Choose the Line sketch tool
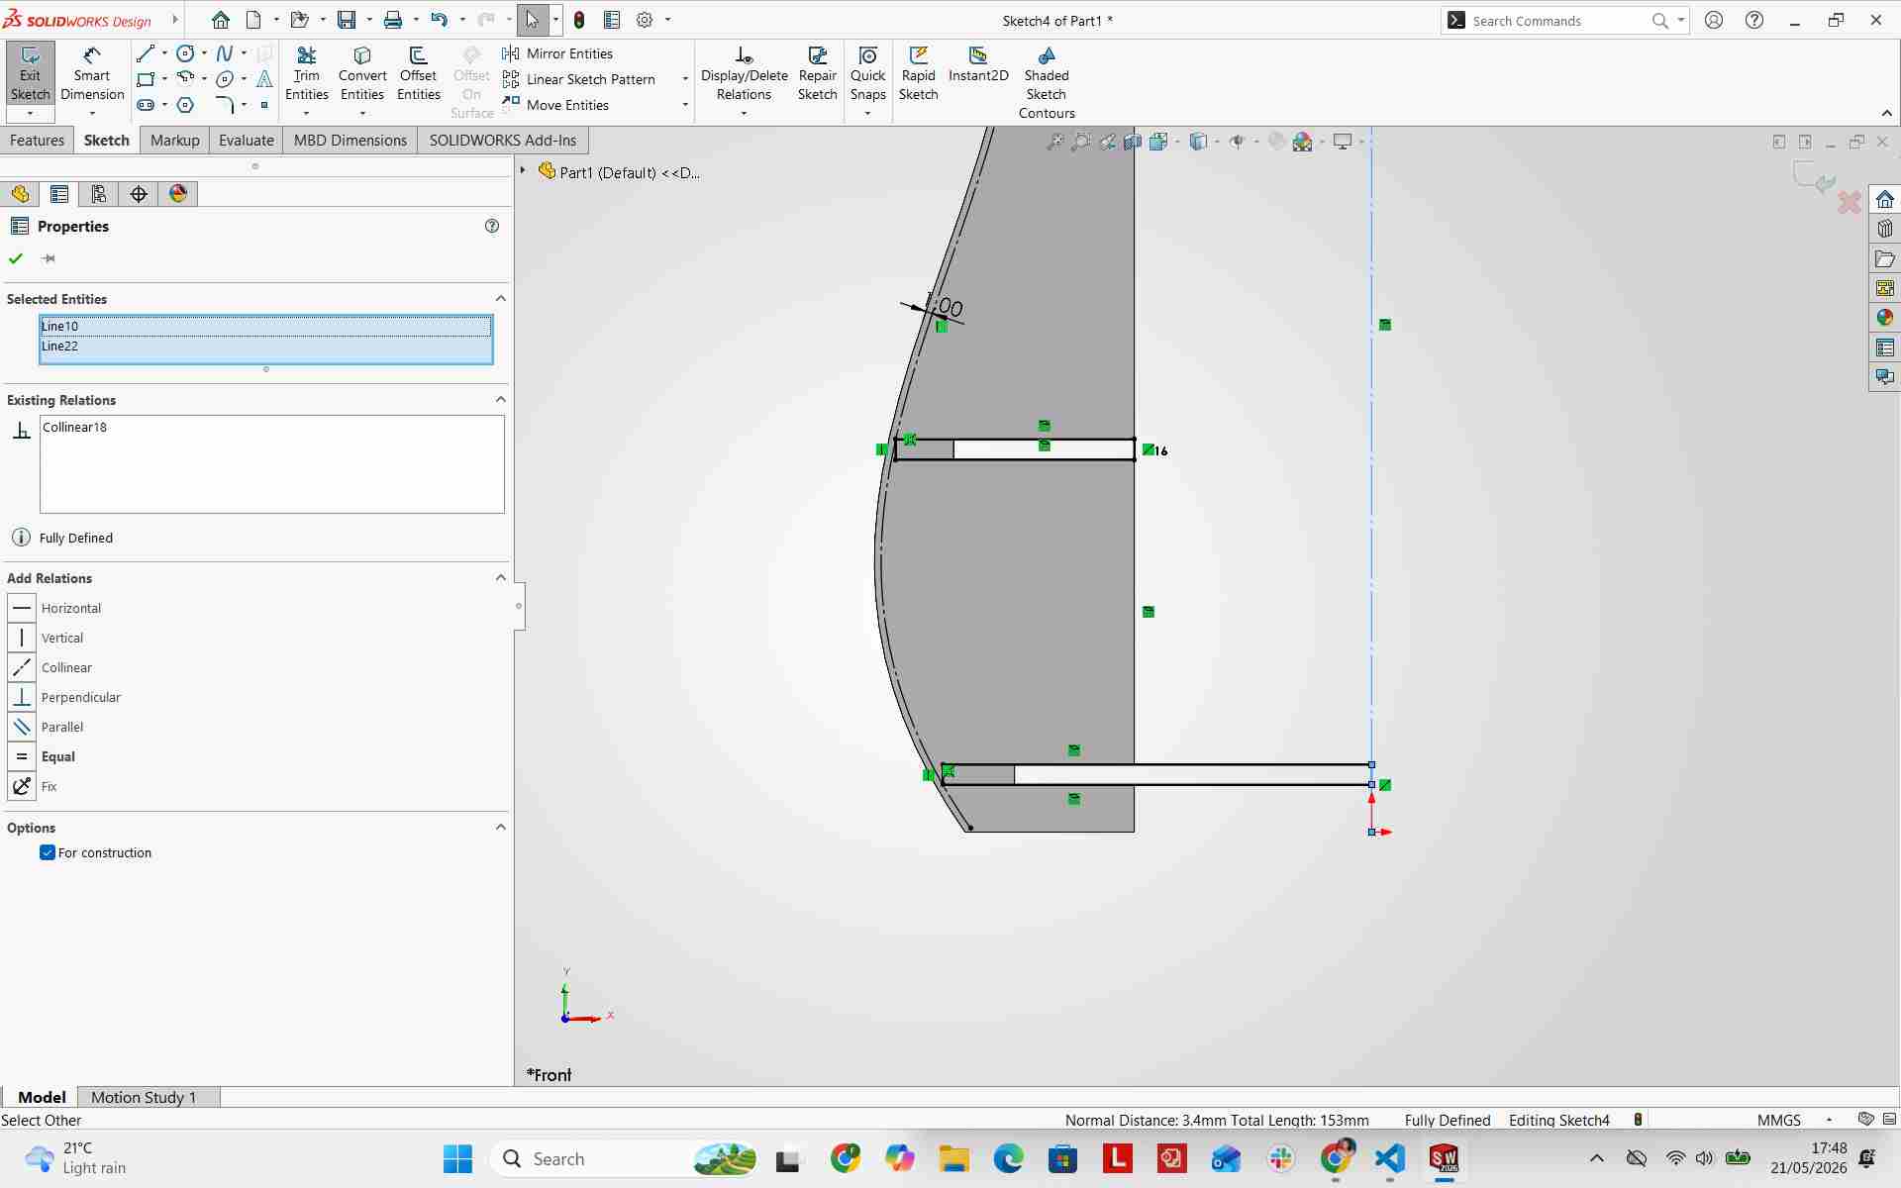 click(x=146, y=53)
